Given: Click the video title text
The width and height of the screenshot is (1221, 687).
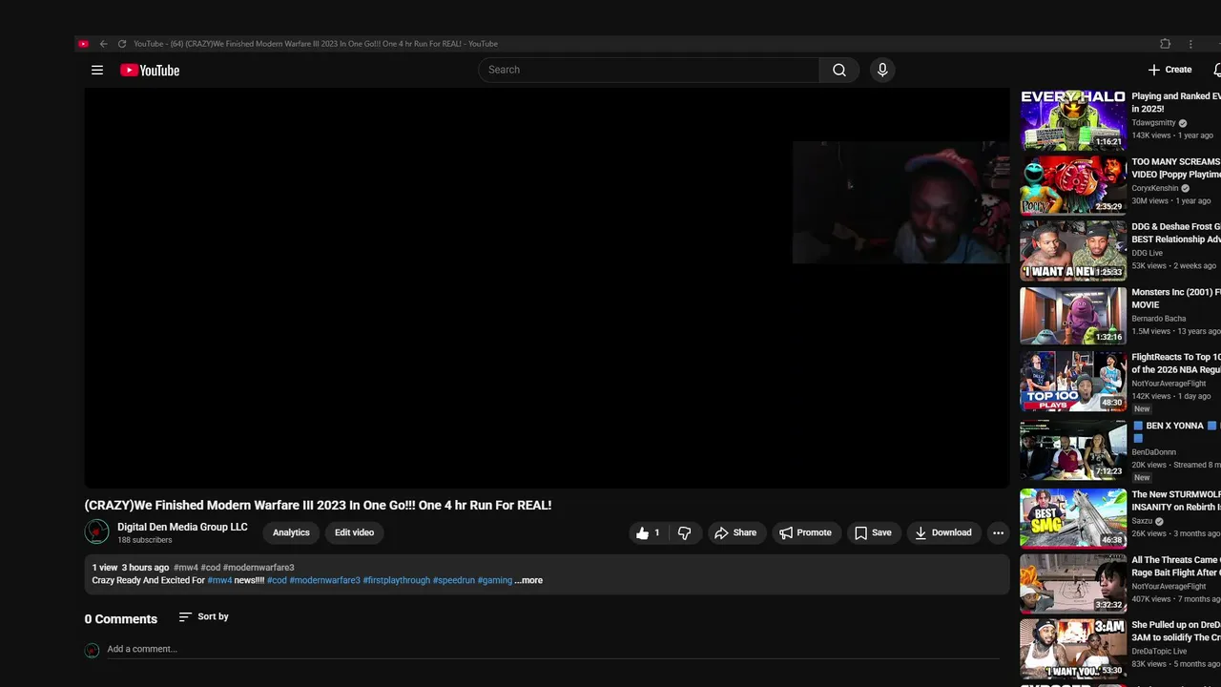Looking at the screenshot, I should pos(318,505).
